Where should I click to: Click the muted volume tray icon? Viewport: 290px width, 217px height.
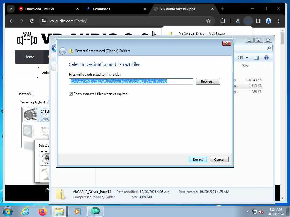tap(261, 212)
